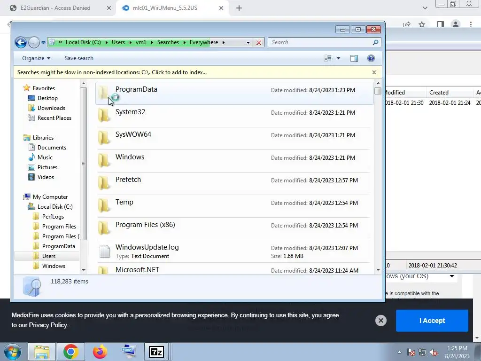Select Temp folder search result
The image size is (481, 361).
(234, 206)
